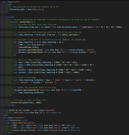Click comment 'Update the countdown timer on the page'
Image resolution: width=129 pixels, height=135 pixels.
(35, 88)
